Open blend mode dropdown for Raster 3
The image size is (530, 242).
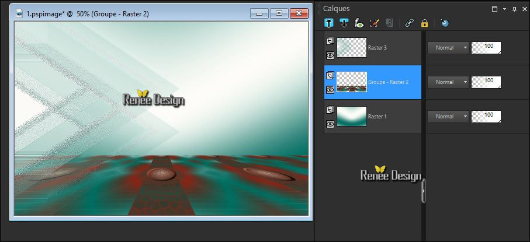[x=448, y=48]
